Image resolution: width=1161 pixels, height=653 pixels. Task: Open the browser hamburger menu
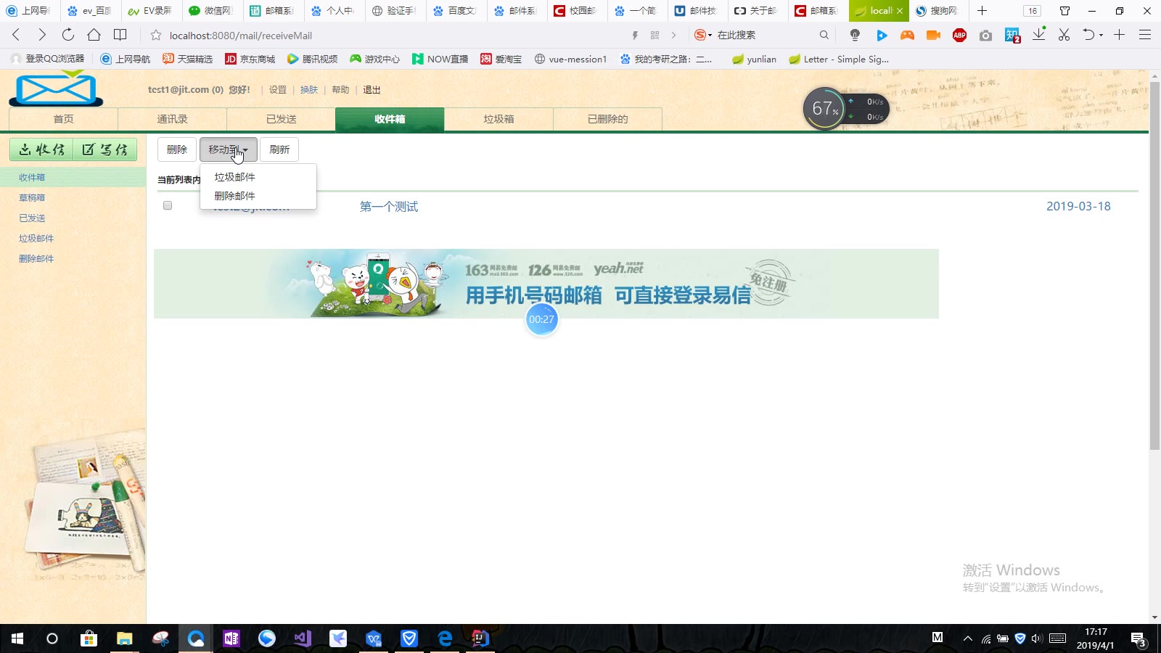(1145, 35)
